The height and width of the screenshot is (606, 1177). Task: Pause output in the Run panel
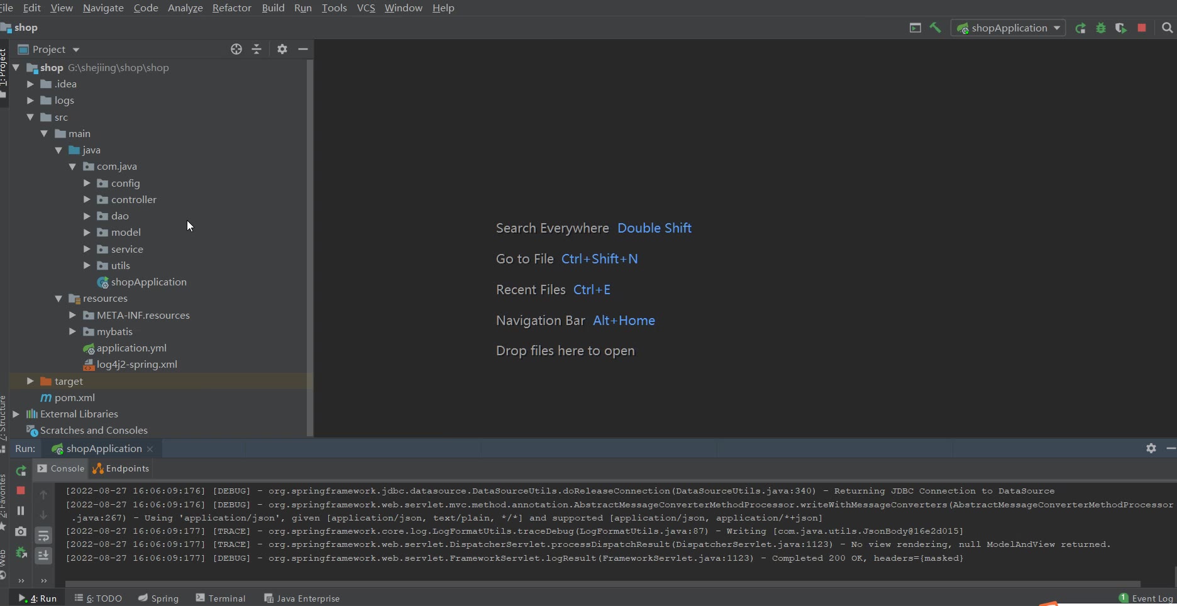tap(21, 510)
